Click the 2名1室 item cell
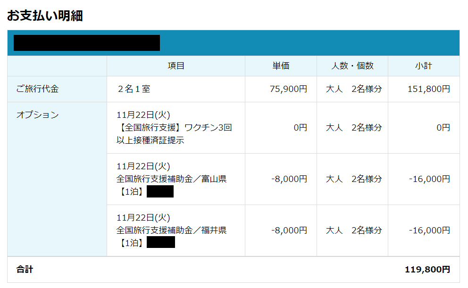Viewport: 468px width, 288px height. coord(134,89)
